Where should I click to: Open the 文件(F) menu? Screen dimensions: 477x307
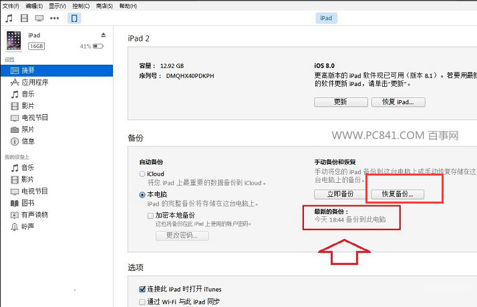tap(11, 6)
